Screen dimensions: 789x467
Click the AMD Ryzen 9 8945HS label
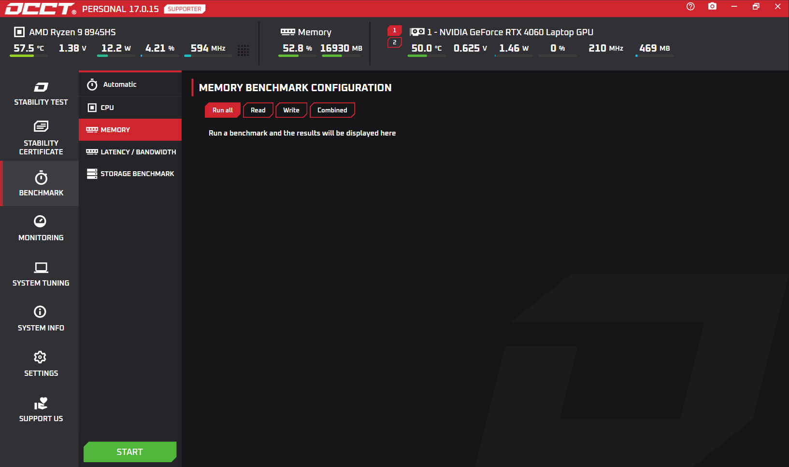point(72,32)
